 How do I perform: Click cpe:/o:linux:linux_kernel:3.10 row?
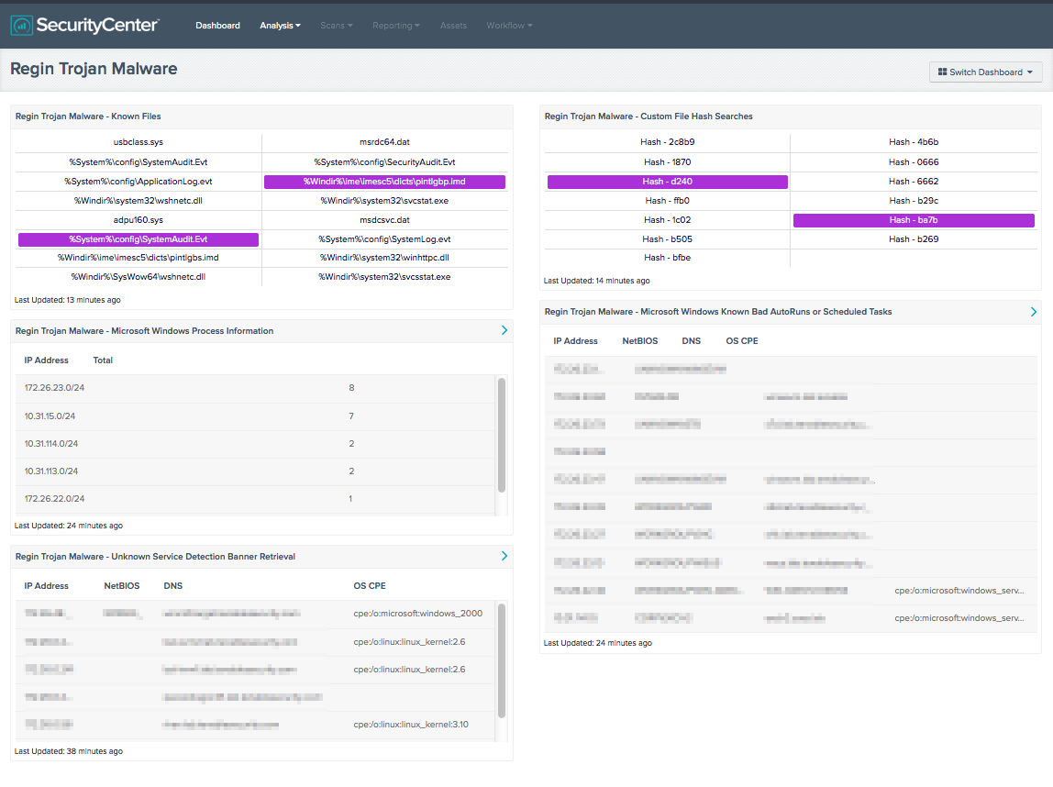(x=255, y=725)
